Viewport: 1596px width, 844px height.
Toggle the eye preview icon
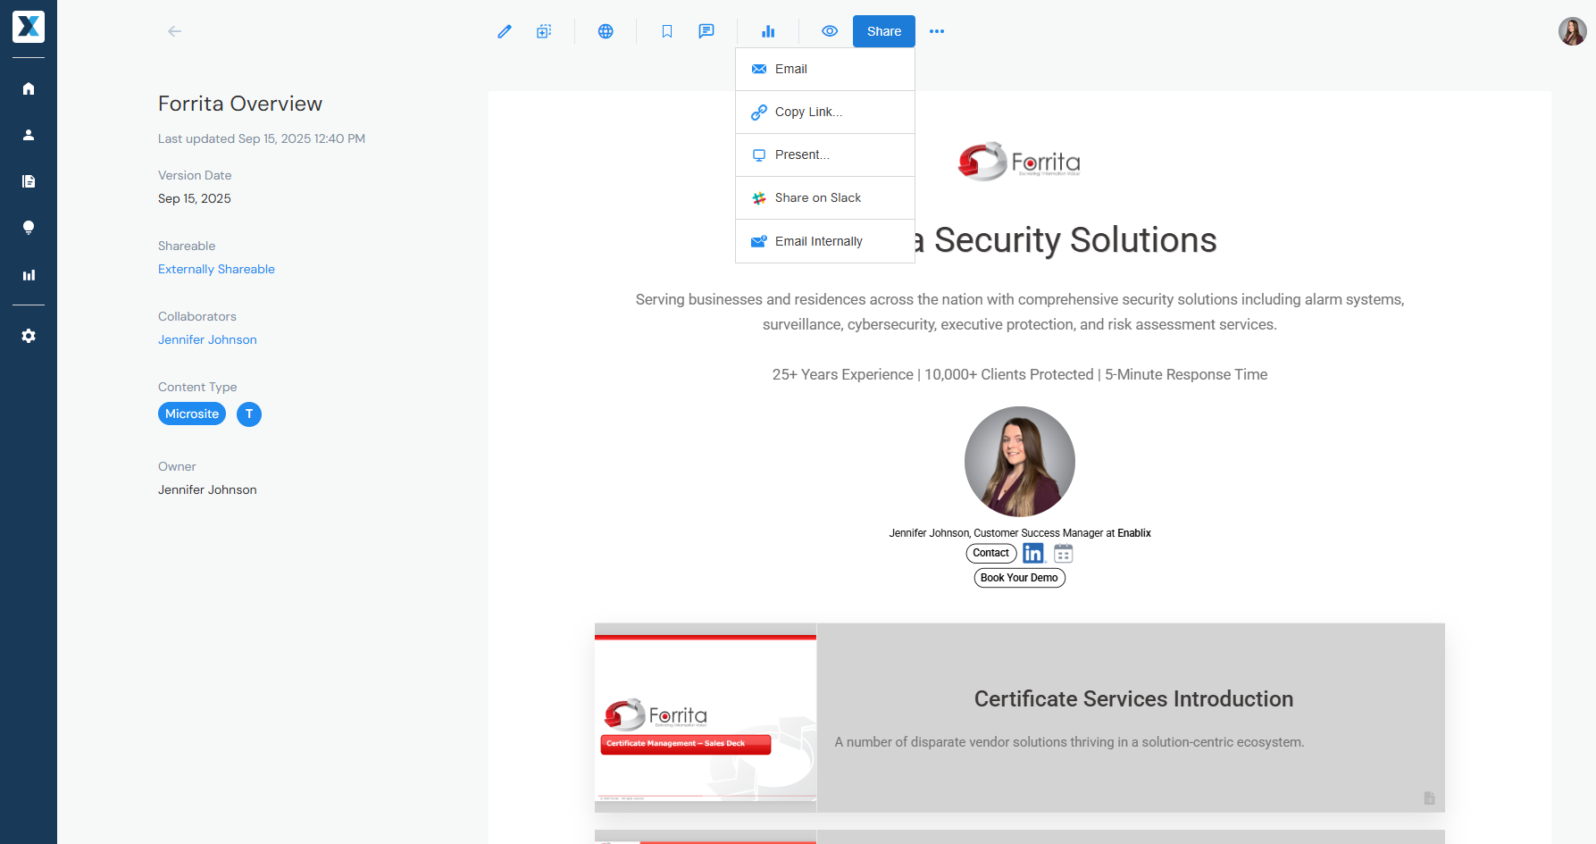pyautogui.click(x=830, y=31)
